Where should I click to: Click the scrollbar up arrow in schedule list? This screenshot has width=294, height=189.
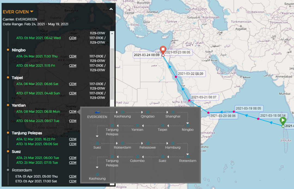(x=112, y=33)
